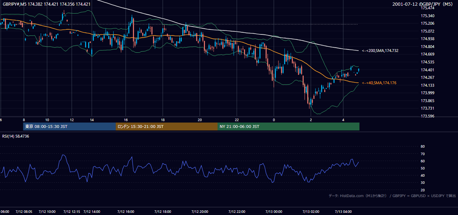This screenshot has height=215, width=458.
Task: Click RSI scale value 80
Action: pos(423,147)
